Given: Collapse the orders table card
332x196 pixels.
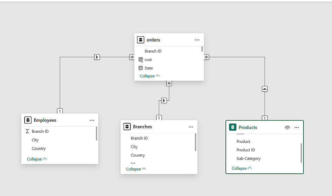Looking at the screenshot, I should [149, 76].
